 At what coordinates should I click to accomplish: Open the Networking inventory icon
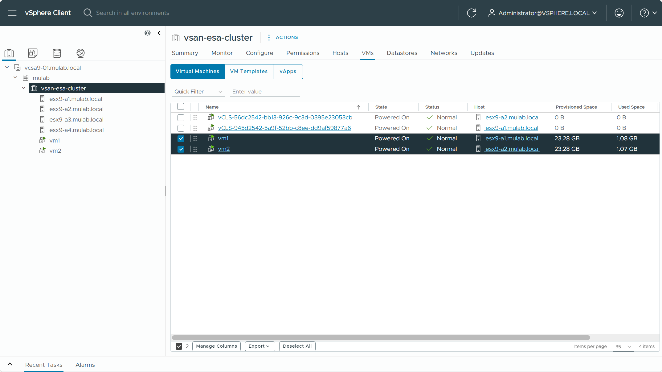pyautogui.click(x=80, y=53)
